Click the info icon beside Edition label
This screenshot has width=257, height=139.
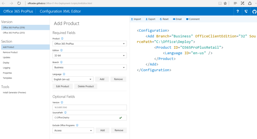tap(61, 50)
